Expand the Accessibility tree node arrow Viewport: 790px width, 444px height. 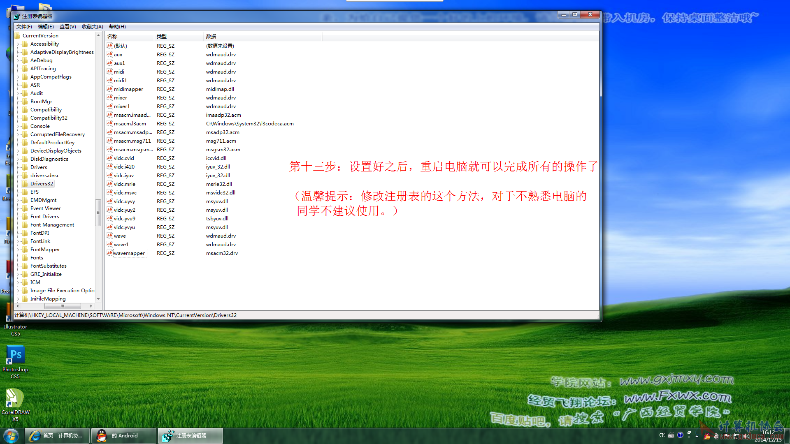tap(18, 44)
